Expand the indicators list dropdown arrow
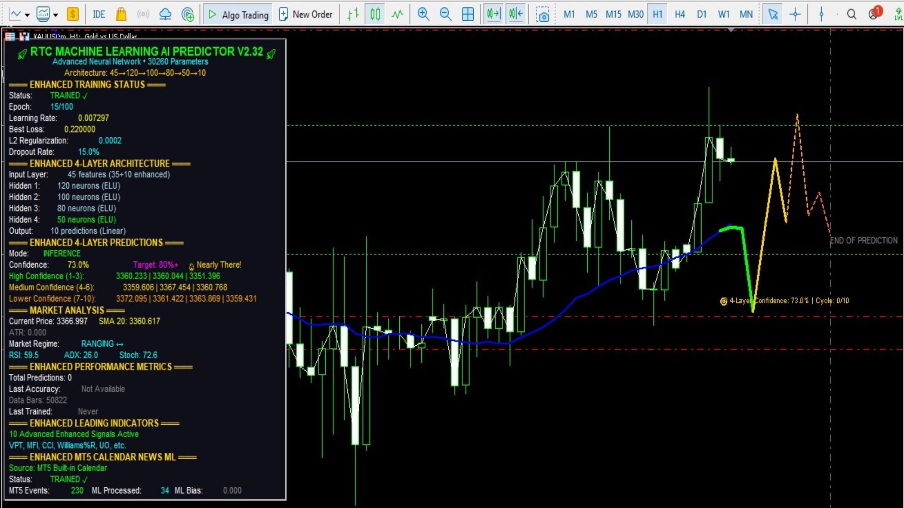The image size is (904, 508). tap(56, 15)
